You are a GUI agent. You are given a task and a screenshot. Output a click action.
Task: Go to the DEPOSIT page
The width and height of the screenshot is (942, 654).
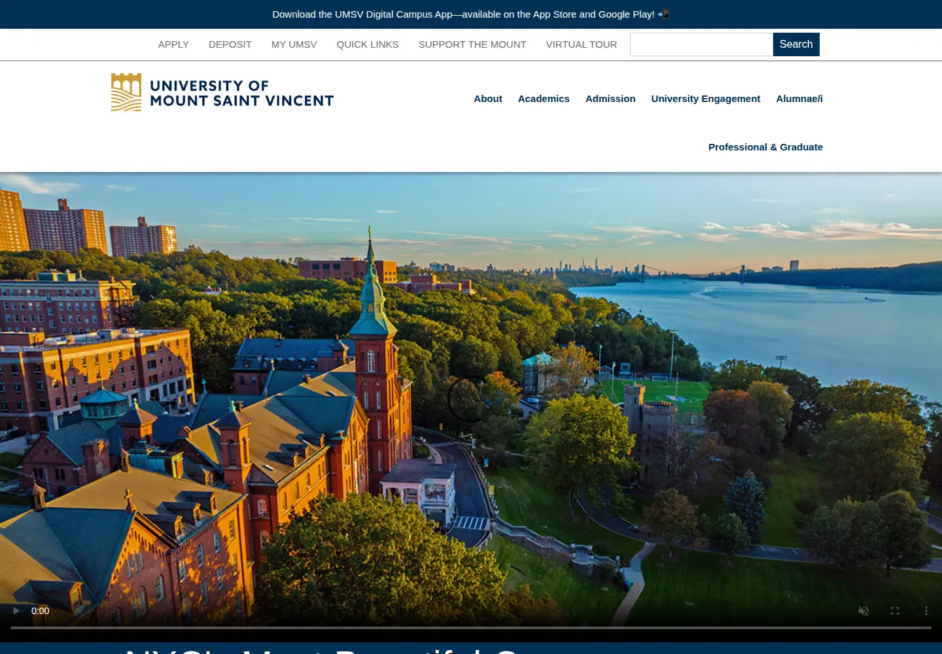(230, 44)
